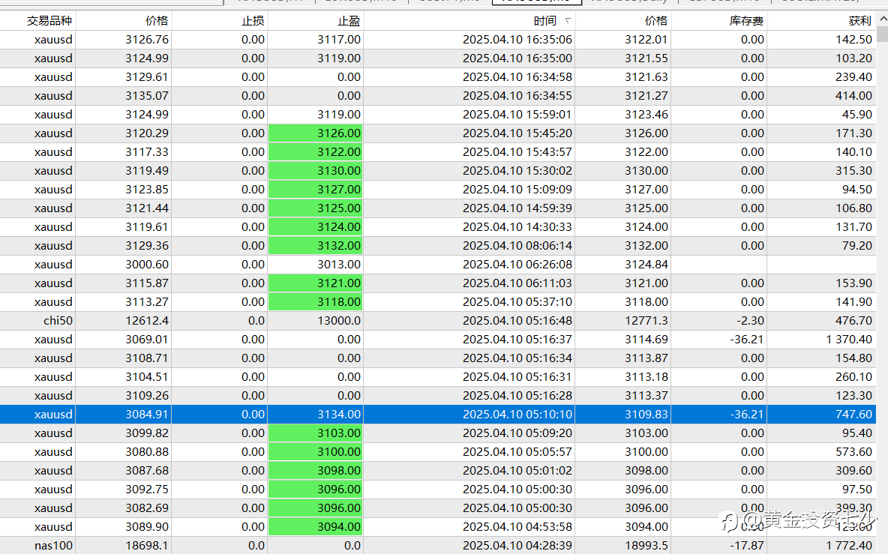This screenshot has height=554, width=888.
Task: Click the swap value -17.87
Action: [x=747, y=546]
